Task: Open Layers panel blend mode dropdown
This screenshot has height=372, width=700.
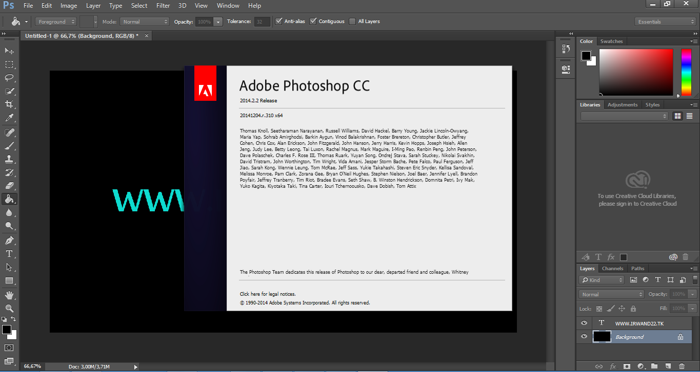Action: tap(611, 294)
